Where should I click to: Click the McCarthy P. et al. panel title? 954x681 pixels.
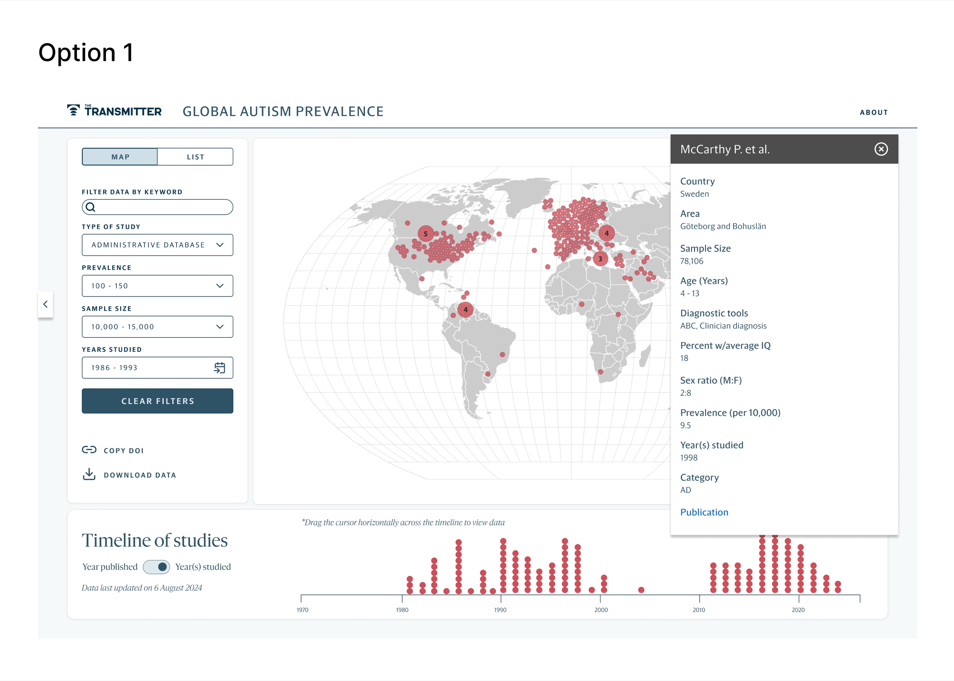(725, 149)
